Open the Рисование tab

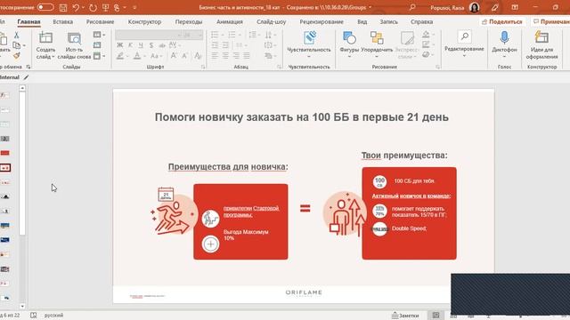coord(100,21)
